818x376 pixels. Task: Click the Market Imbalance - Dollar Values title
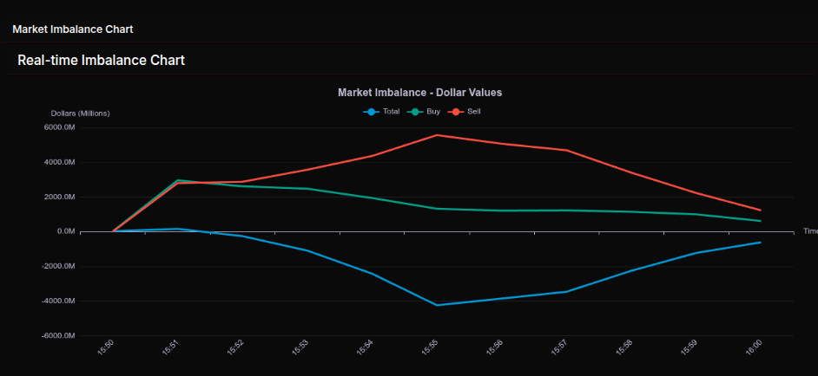pos(419,92)
